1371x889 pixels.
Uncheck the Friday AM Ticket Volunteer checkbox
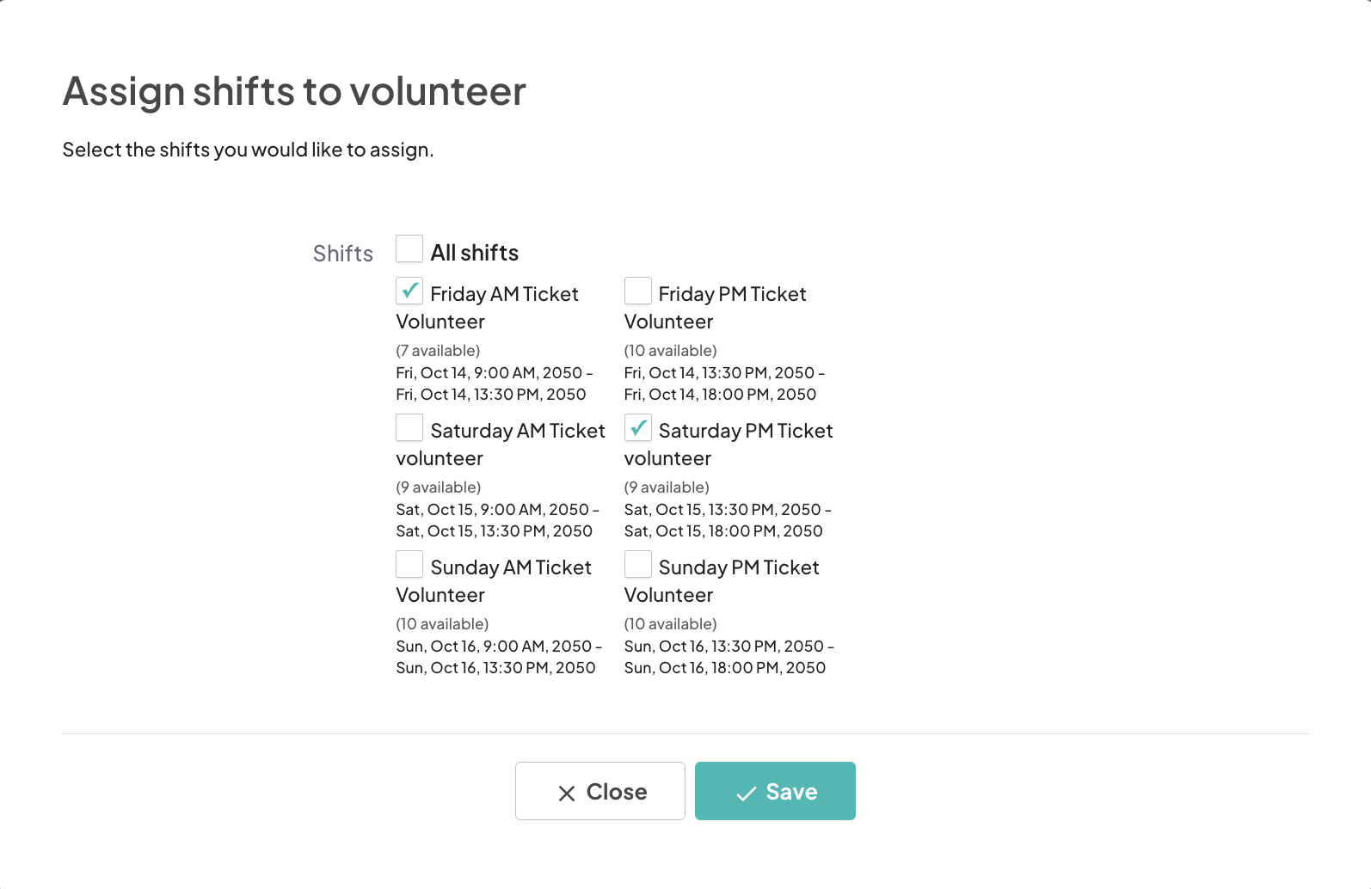click(409, 291)
